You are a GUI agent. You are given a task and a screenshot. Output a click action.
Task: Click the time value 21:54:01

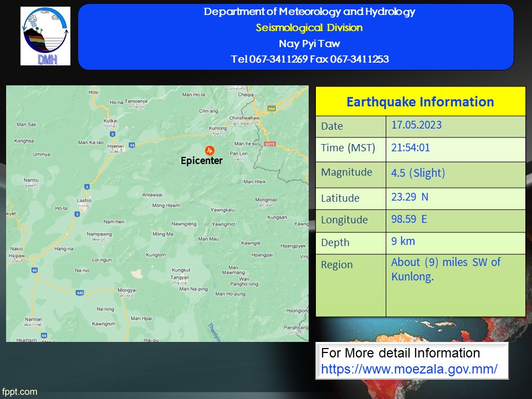pyautogui.click(x=411, y=147)
